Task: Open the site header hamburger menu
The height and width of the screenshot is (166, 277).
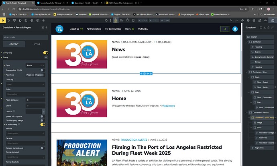Action: point(234,29)
